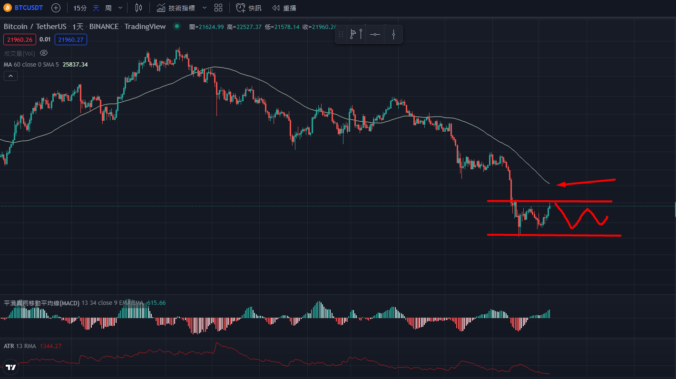Image resolution: width=676 pixels, height=379 pixels.
Task: Open the candlestick chart type selector
Action: coord(138,8)
